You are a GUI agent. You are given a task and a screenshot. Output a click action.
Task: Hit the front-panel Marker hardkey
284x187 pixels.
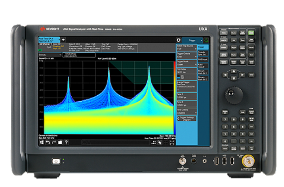click(x=234, y=33)
